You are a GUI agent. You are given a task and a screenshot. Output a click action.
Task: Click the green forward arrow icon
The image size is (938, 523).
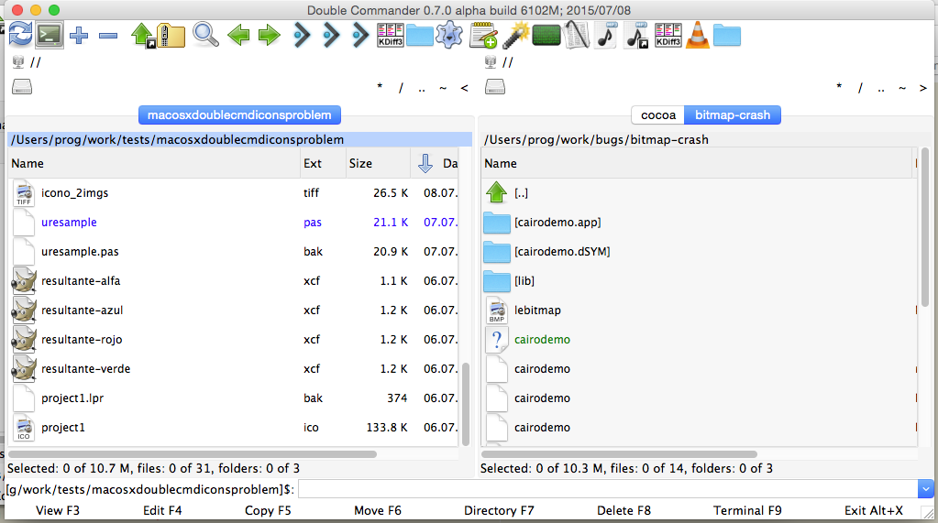click(x=269, y=36)
